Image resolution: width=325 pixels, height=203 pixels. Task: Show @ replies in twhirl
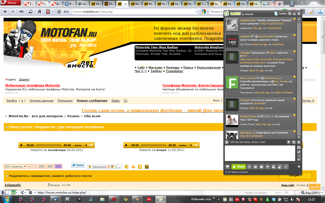tap(249, 167)
